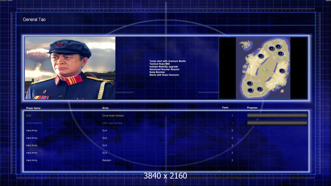Click the "Team" column header
The width and height of the screenshot is (331, 186).
pos(225,108)
